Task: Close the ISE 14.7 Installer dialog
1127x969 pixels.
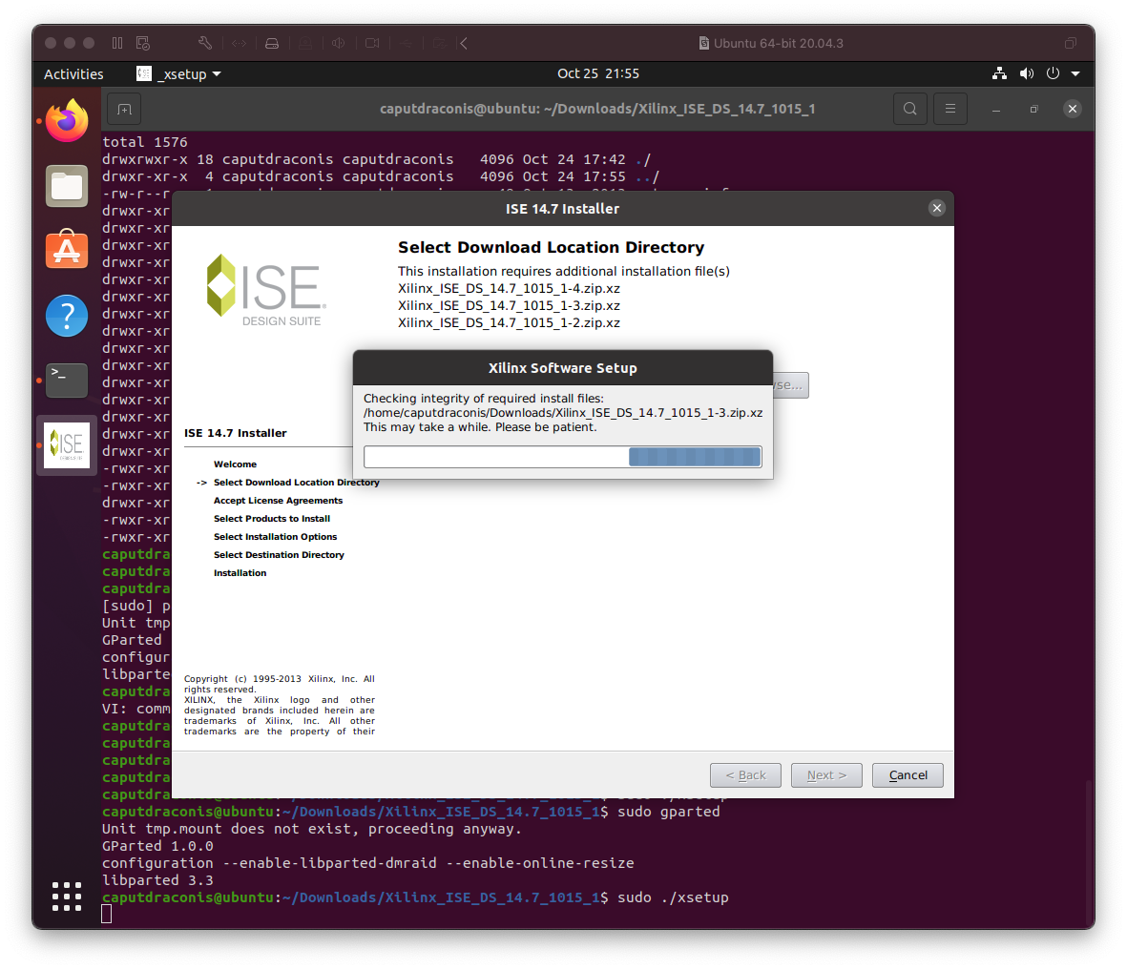Action: click(x=936, y=208)
